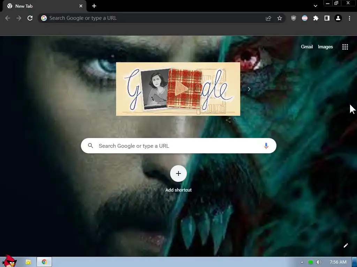Play the Google Doodle video
The width and height of the screenshot is (357, 267).
tap(181, 89)
